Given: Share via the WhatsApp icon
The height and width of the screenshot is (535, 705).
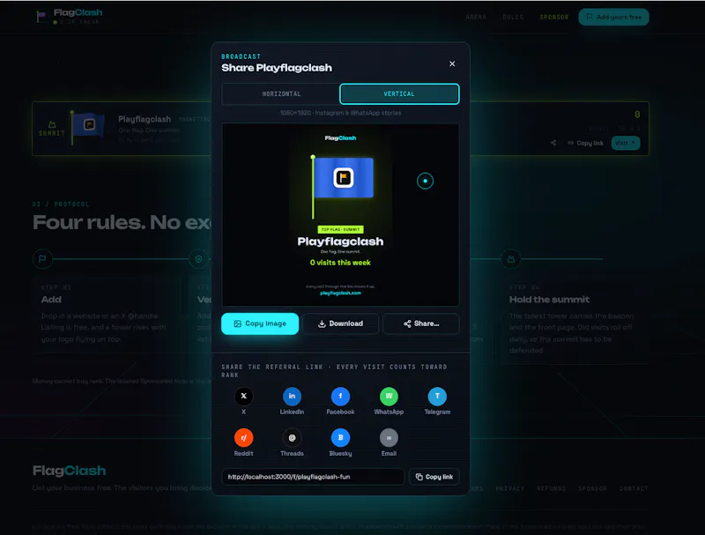Looking at the screenshot, I should coord(389,396).
